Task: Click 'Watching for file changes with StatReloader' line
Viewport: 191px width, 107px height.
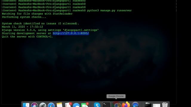Action: 37,14
